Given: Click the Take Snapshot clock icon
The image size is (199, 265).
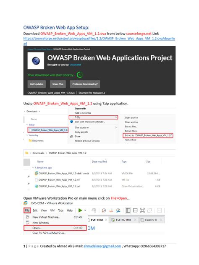Looking at the screenshot, I should tap(104, 210).
